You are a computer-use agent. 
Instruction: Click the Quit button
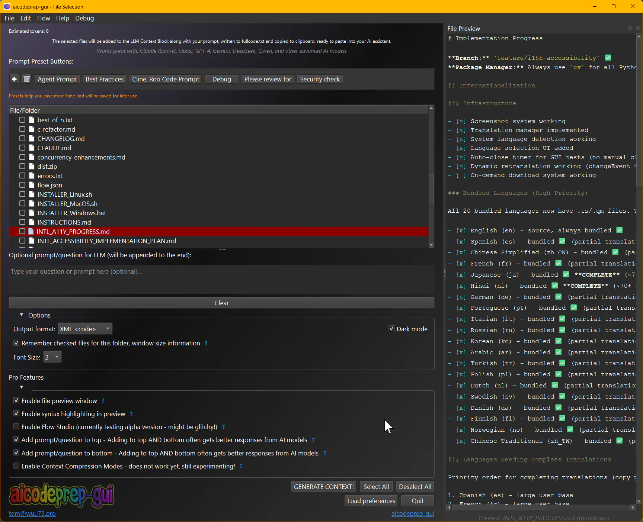(418, 501)
